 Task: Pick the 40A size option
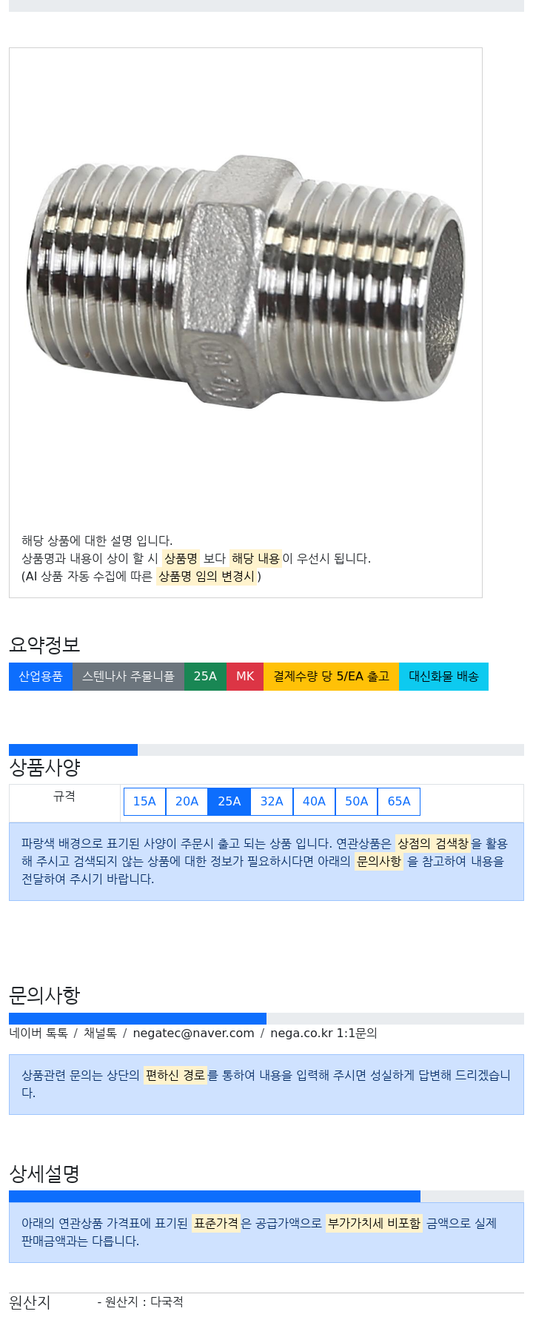coord(314,801)
